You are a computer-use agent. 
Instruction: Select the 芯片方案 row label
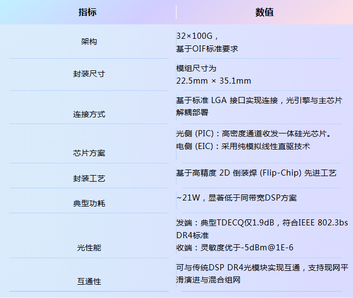89,153
